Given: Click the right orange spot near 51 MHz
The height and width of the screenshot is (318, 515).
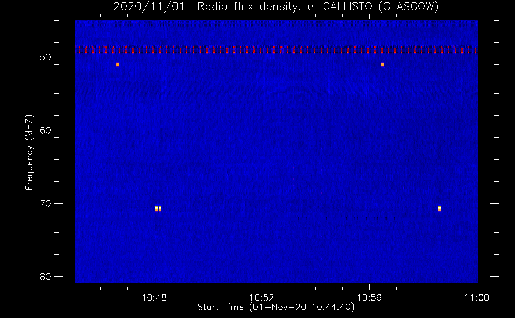Looking at the screenshot, I should click(x=383, y=64).
